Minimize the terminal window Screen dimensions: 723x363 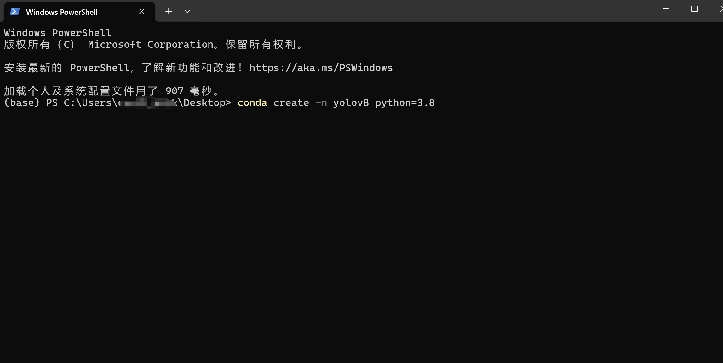point(665,9)
